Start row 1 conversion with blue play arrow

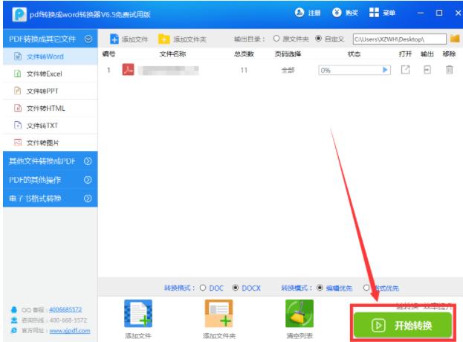point(385,70)
